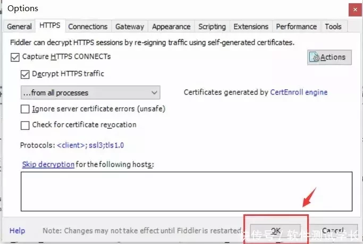Confirm settings with OK button

pyautogui.click(x=275, y=231)
